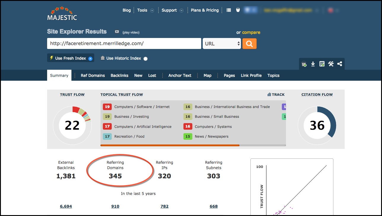Viewport: 382px width, 216px height.
Task: Click the historic 6,694 backlinks link
Action: coord(66,206)
